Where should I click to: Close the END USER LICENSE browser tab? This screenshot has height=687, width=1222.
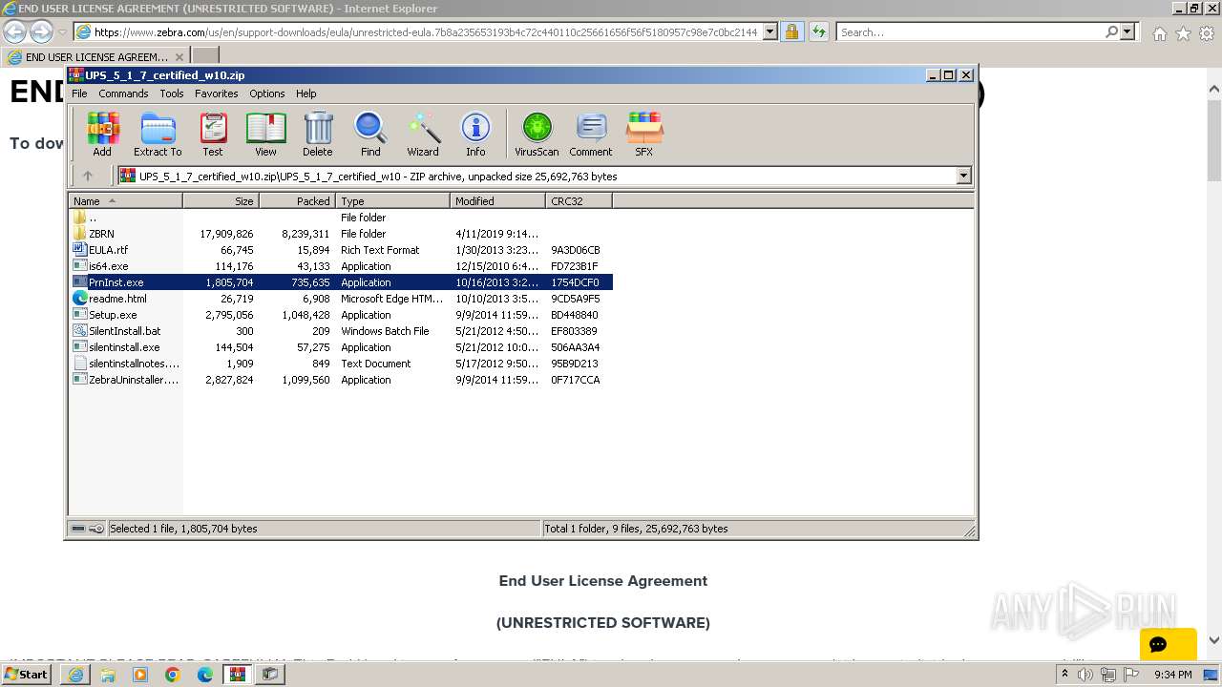coord(179,57)
